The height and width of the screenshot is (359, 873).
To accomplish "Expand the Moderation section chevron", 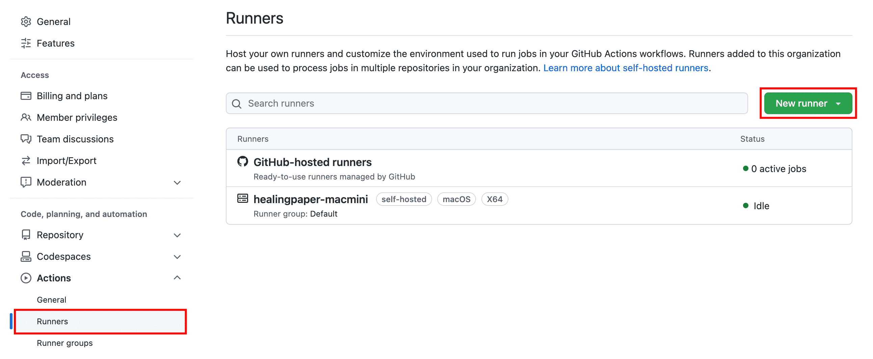I will point(177,182).
